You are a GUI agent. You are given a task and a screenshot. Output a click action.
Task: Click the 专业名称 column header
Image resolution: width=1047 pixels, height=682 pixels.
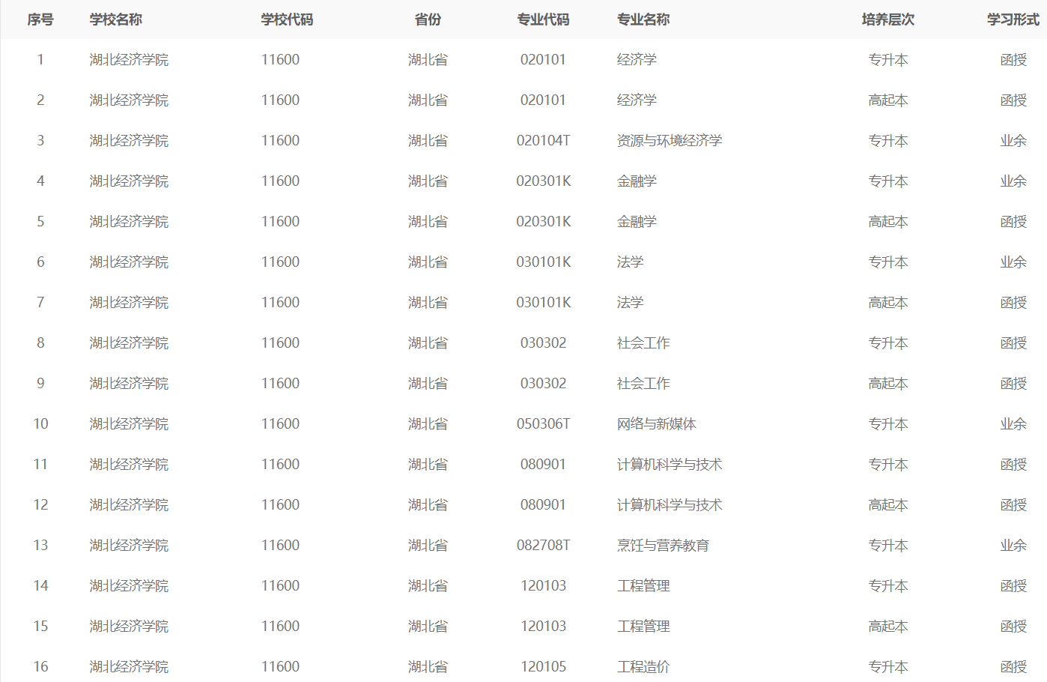(643, 19)
